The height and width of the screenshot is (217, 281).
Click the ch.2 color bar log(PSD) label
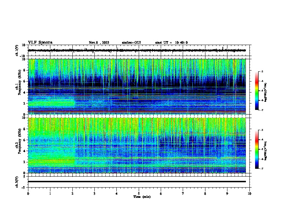[x=265, y=151]
